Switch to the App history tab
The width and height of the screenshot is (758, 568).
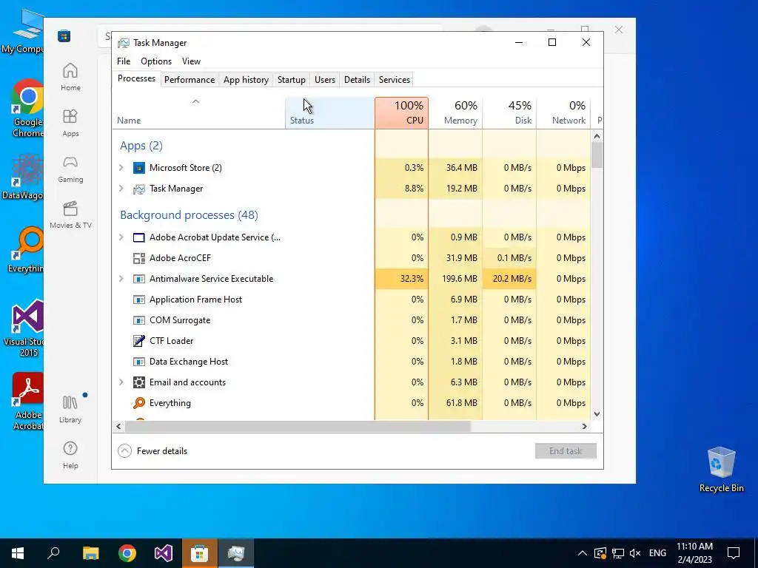(x=246, y=80)
